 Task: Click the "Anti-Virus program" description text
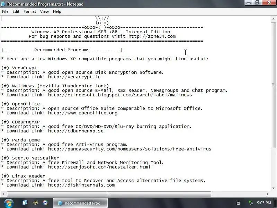pyautogui.click(x=101, y=145)
